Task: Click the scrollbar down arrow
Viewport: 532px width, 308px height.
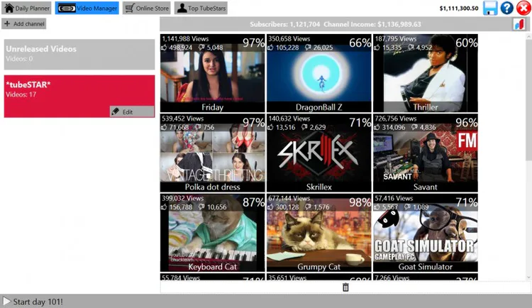Action: point(528,277)
